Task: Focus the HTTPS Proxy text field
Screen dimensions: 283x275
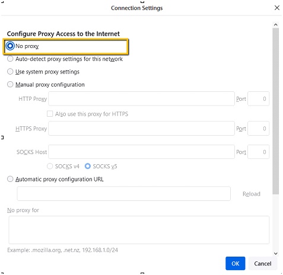Action: pyautogui.click(x=141, y=129)
